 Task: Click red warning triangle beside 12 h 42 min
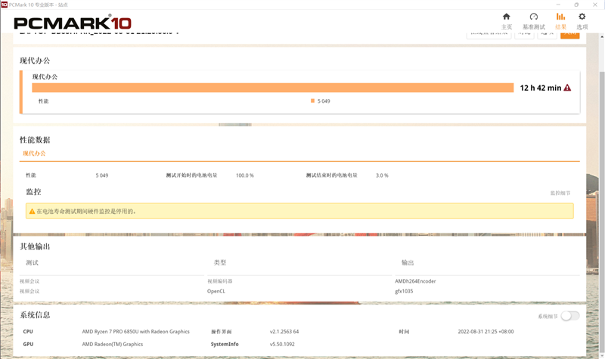click(567, 88)
